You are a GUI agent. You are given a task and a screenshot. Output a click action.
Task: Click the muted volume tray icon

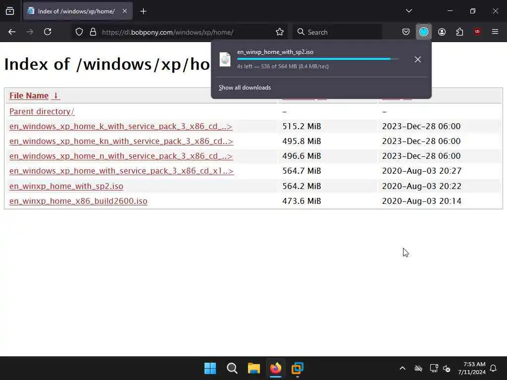pyautogui.click(x=447, y=368)
